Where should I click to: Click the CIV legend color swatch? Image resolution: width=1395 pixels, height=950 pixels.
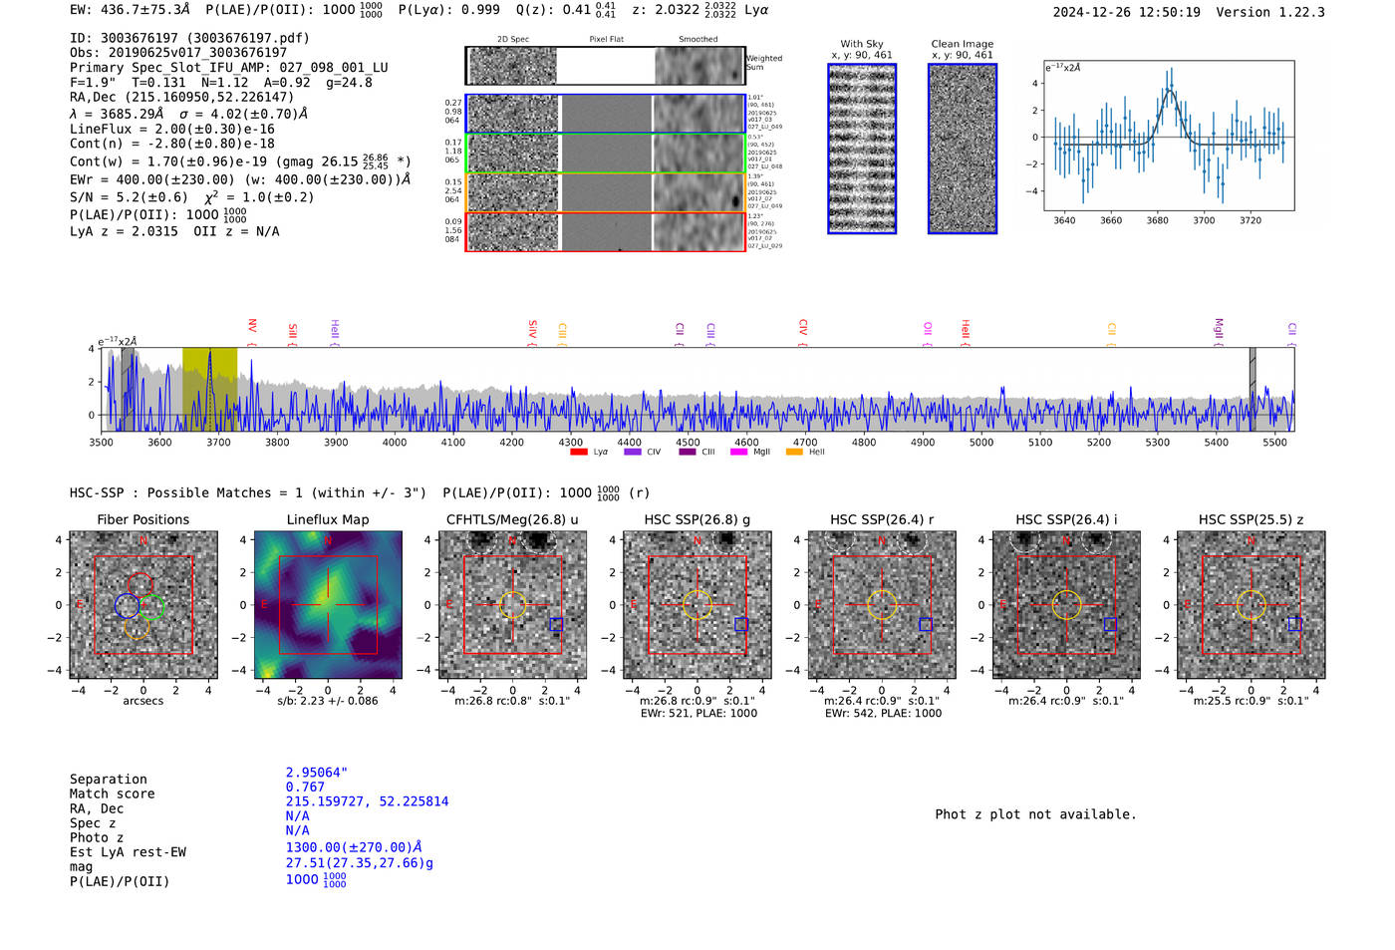pos(632,452)
